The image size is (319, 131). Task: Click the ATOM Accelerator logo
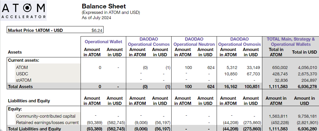click(x=24, y=11)
